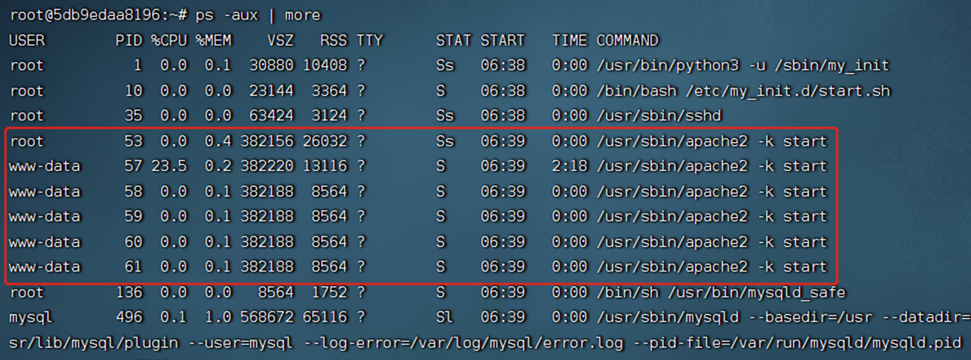971x360 pixels.
Task: Click the Sl status of the mysqld process
Action: (444, 317)
